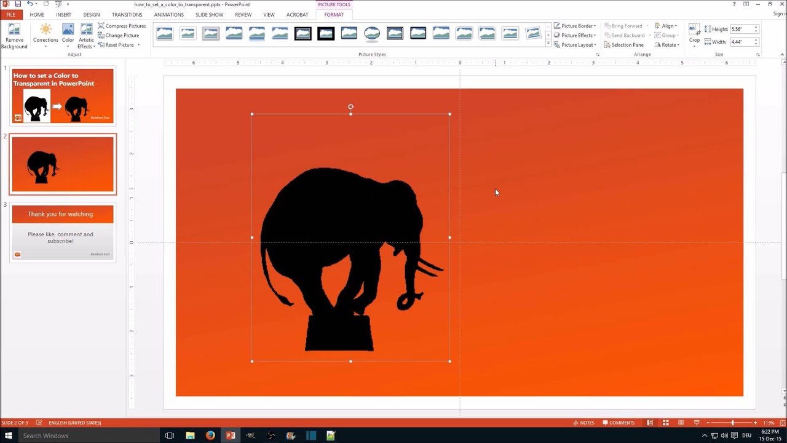The width and height of the screenshot is (787, 443).
Task: Click the picture rotation handle
Action: (x=350, y=107)
